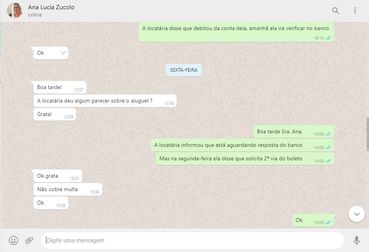This screenshot has height=252, width=369.
Task: Click the 'Mas na segunda-feira' message bubble
Action: (x=245, y=159)
